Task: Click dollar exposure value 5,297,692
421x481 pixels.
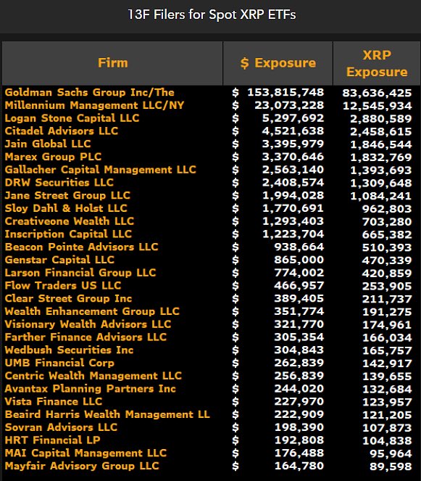Action: (x=293, y=118)
